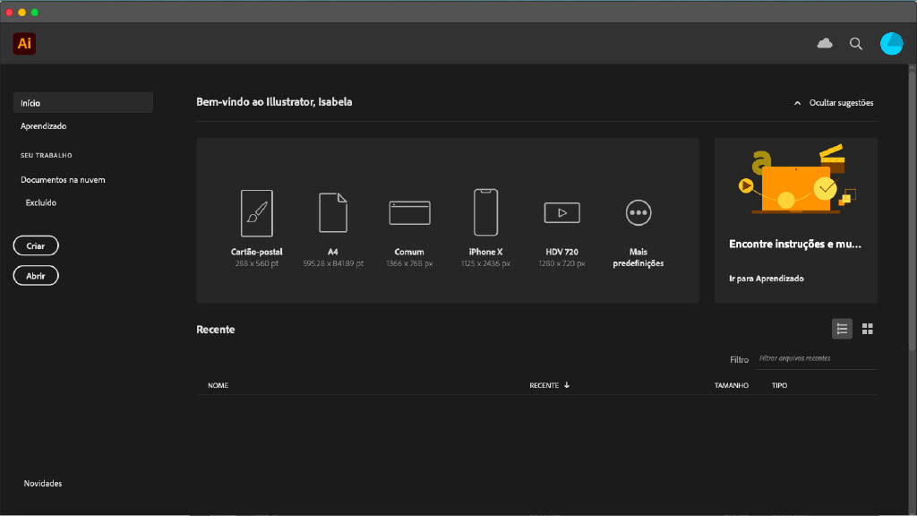Viewport: 917px width, 516px height.
Task: Click the Encontre instruções e mu... heading
Action: 795,244
